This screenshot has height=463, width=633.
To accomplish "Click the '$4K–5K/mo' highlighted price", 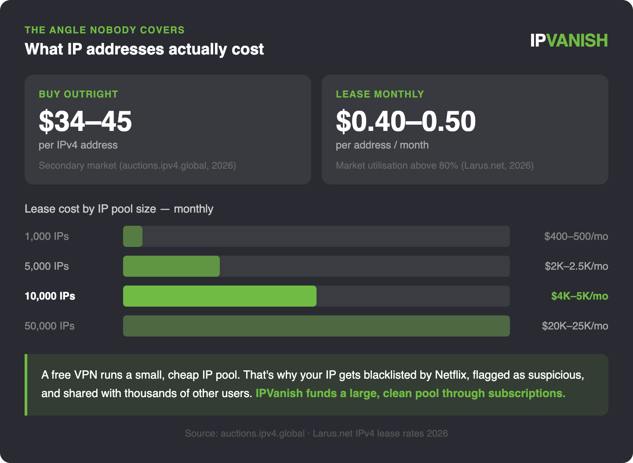I will coord(579,296).
